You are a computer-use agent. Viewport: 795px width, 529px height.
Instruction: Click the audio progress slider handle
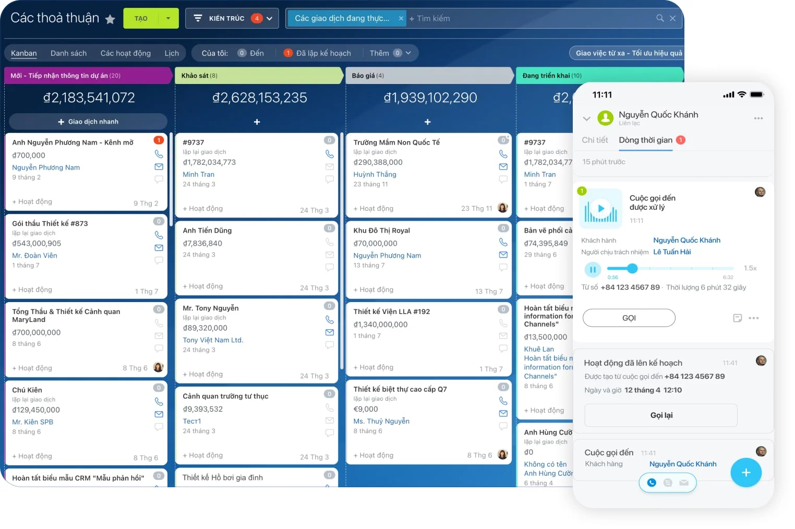click(632, 269)
